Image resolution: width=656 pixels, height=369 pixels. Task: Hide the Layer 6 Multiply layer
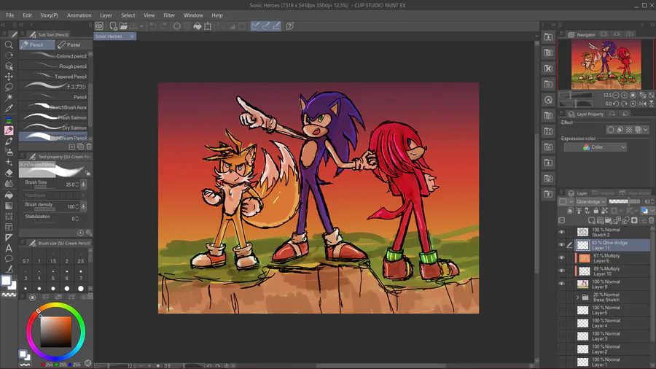click(561, 258)
